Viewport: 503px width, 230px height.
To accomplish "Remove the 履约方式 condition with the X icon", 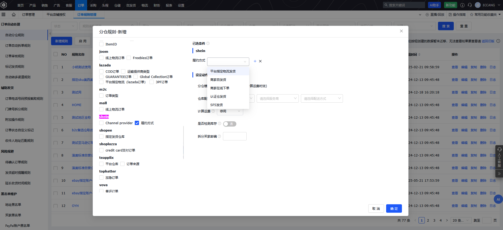I will pyautogui.click(x=260, y=61).
